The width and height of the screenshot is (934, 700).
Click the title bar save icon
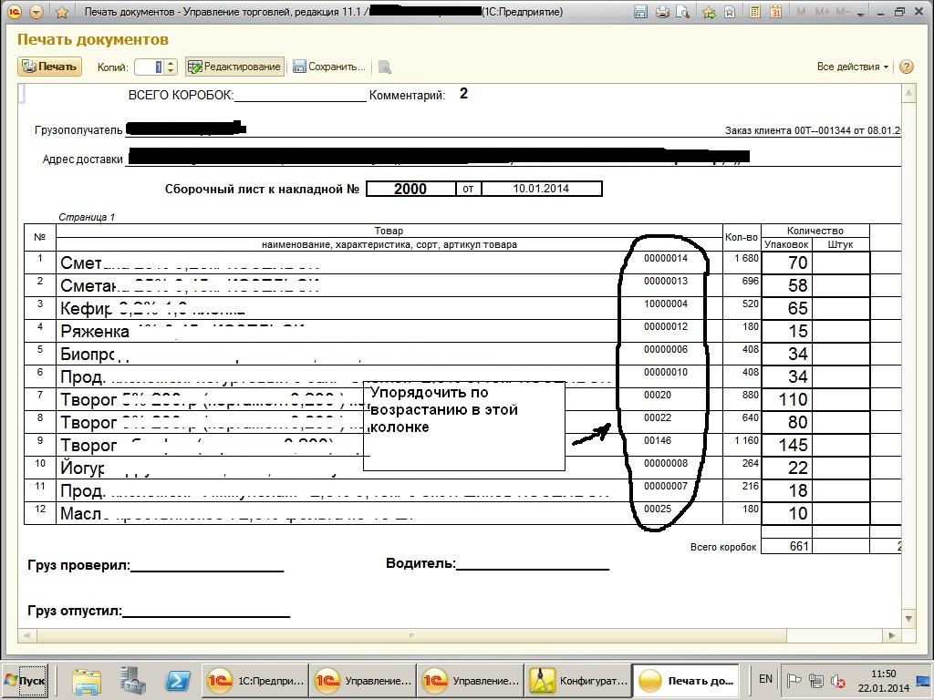(641, 12)
